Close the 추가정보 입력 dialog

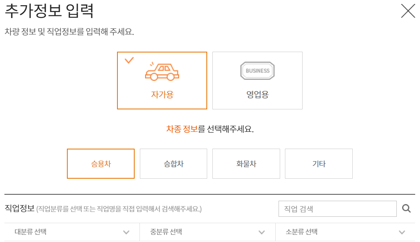click(408, 11)
